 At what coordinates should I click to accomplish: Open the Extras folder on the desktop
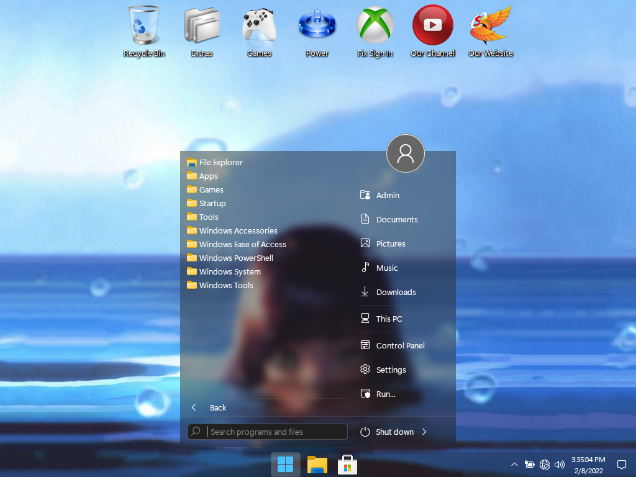(x=201, y=26)
